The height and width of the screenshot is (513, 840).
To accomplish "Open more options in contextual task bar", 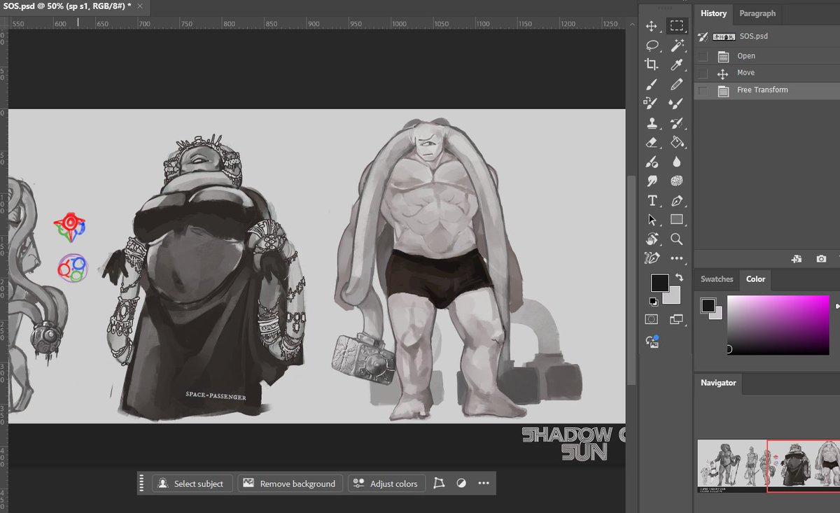I will point(484,484).
